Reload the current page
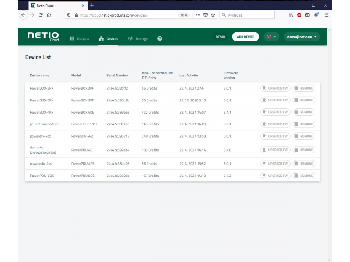The image size is (350, 262). coord(40,15)
